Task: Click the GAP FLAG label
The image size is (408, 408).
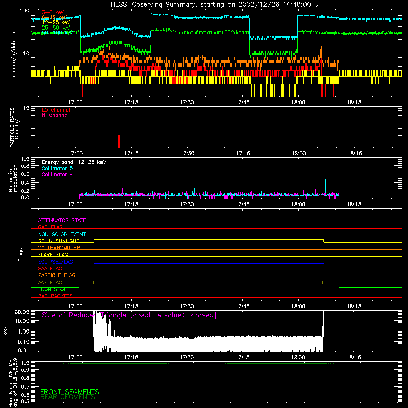Action: [x=50, y=227]
